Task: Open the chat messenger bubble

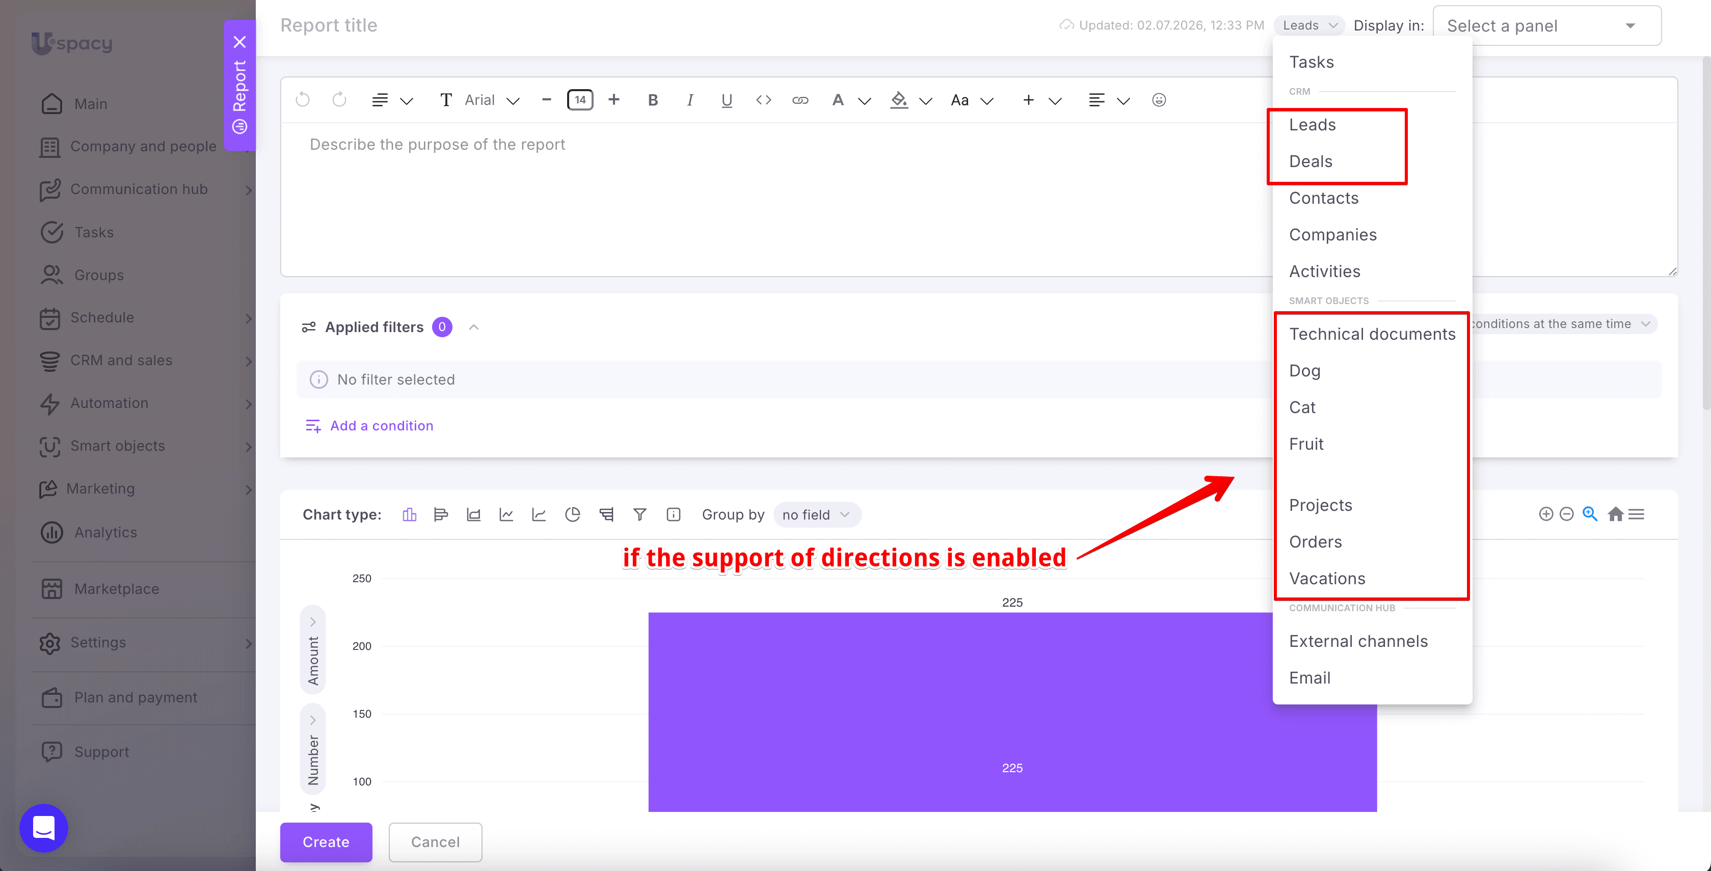Action: pyautogui.click(x=44, y=828)
